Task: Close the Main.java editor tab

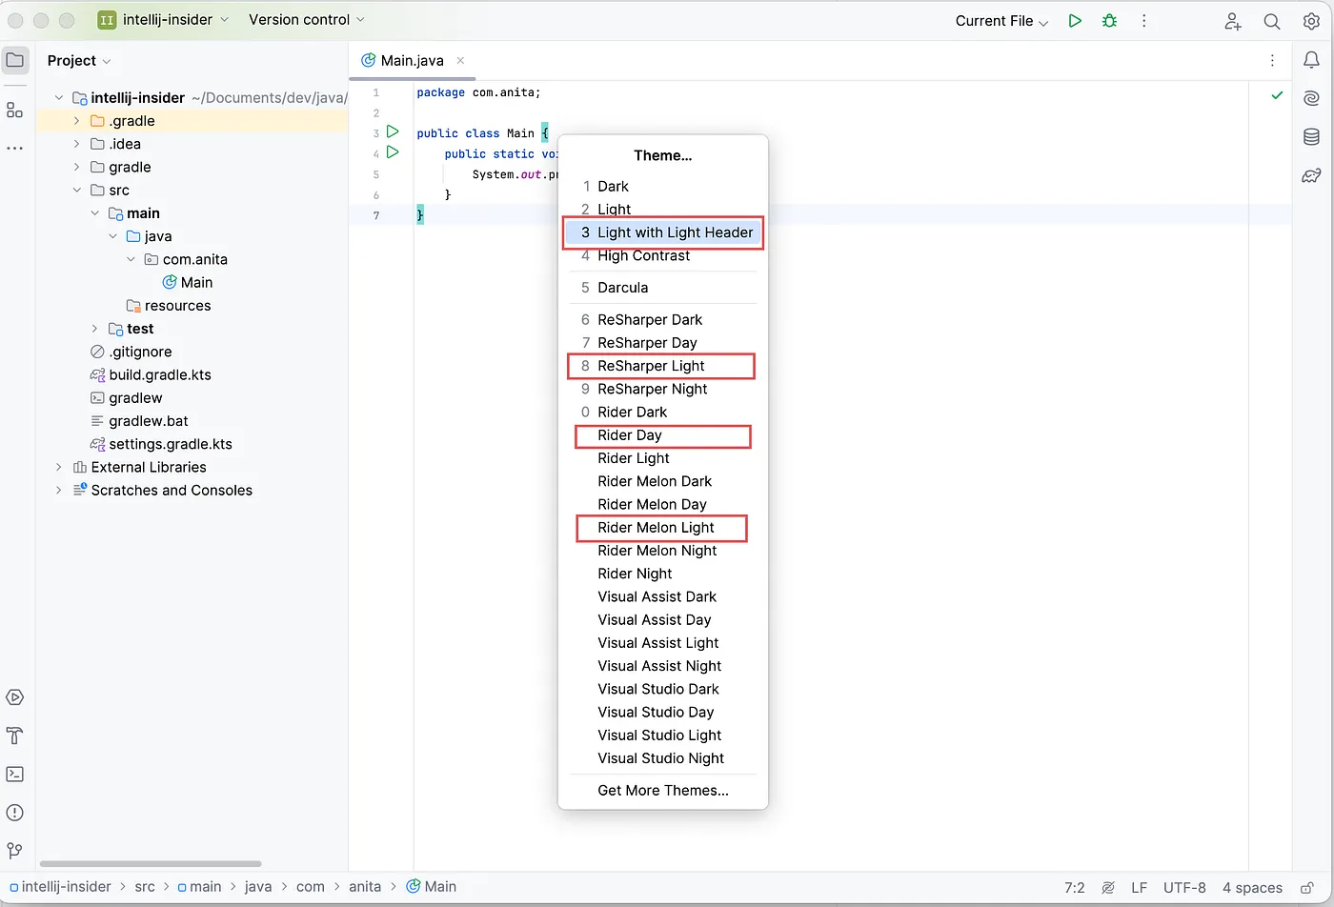Action: 460,60
